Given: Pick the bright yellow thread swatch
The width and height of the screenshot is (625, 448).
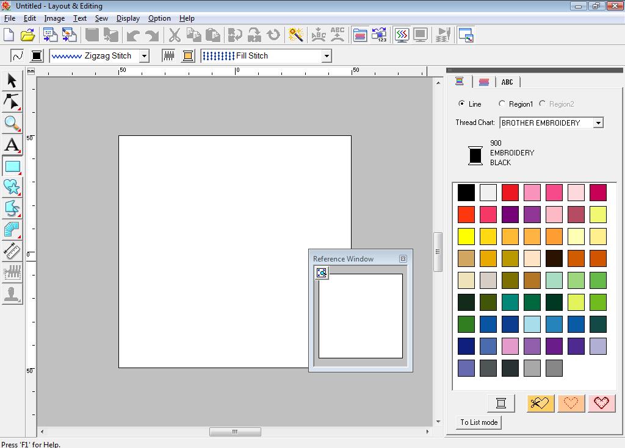Looking at the screenshot, I should pos(466,236).
